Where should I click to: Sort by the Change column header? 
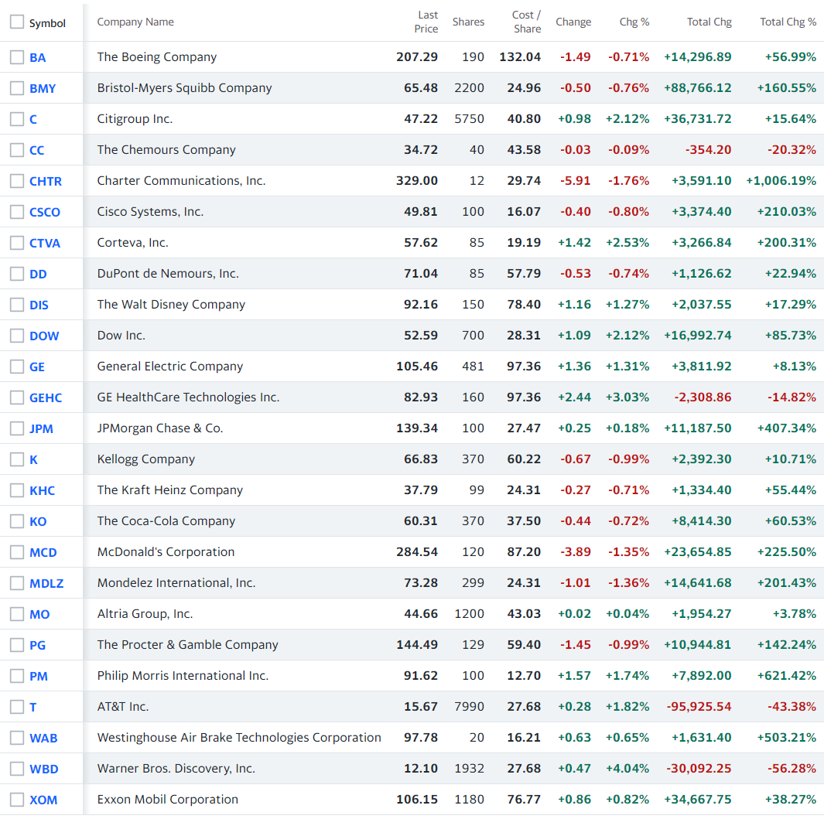coord(573,22)
